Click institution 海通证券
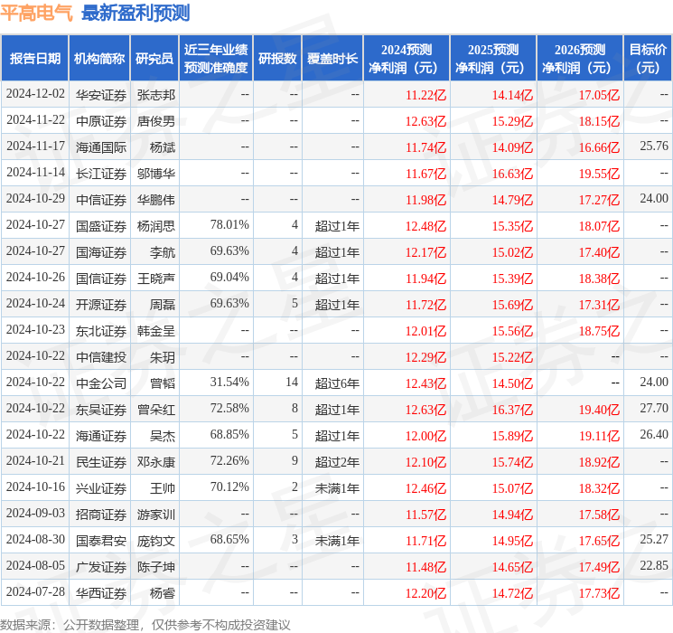The height and width of the screenshot is (633, 673). tap(101, 435)
